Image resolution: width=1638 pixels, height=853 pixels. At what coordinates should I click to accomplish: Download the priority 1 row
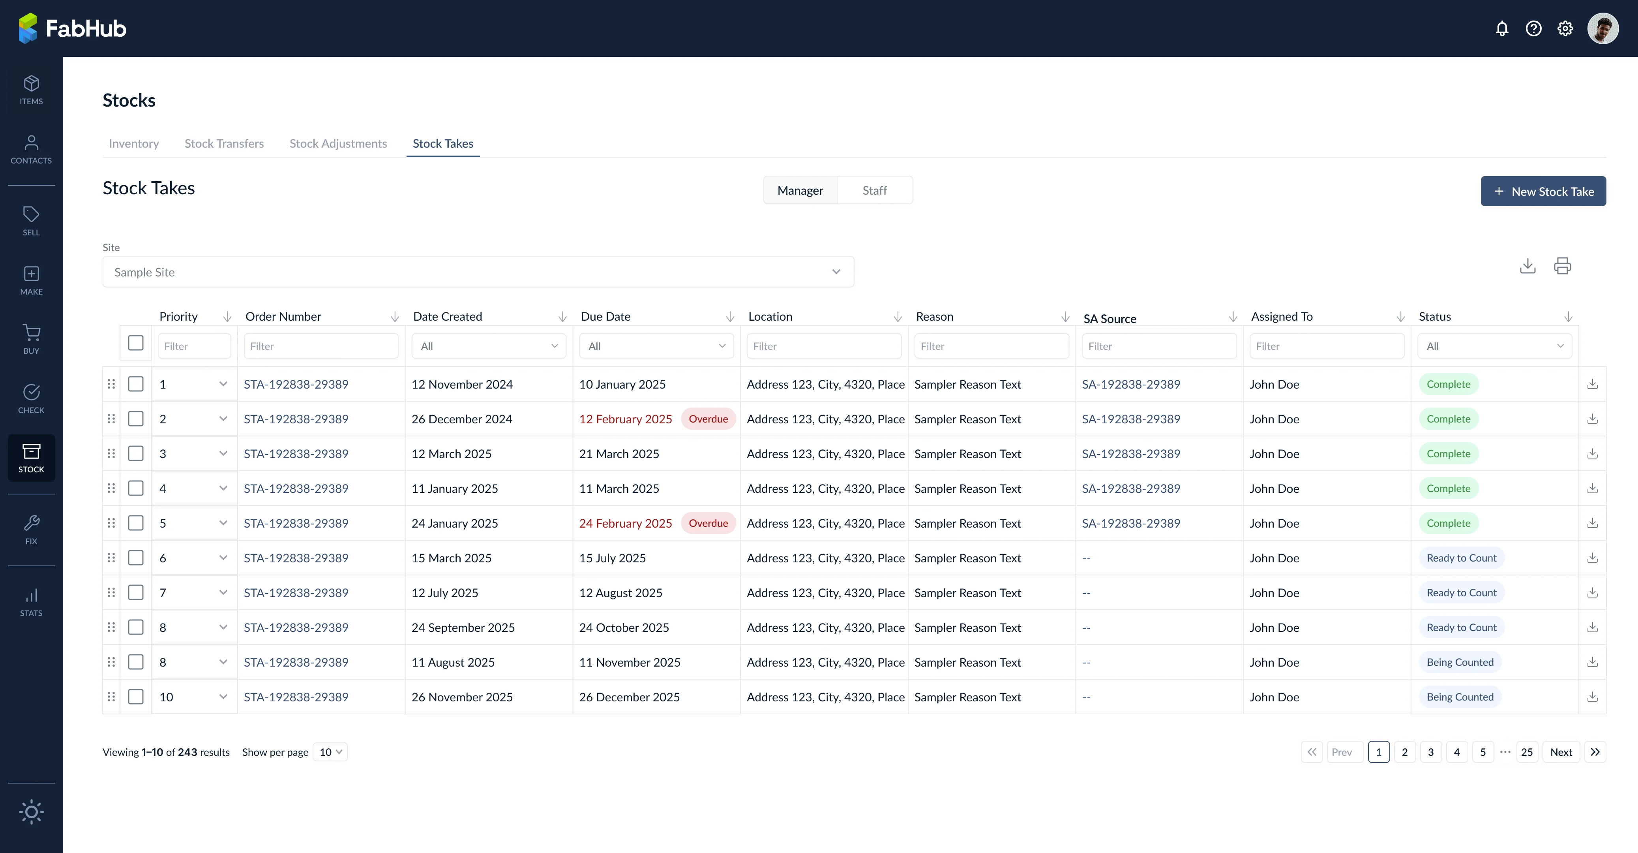[x=1592, y=384]
